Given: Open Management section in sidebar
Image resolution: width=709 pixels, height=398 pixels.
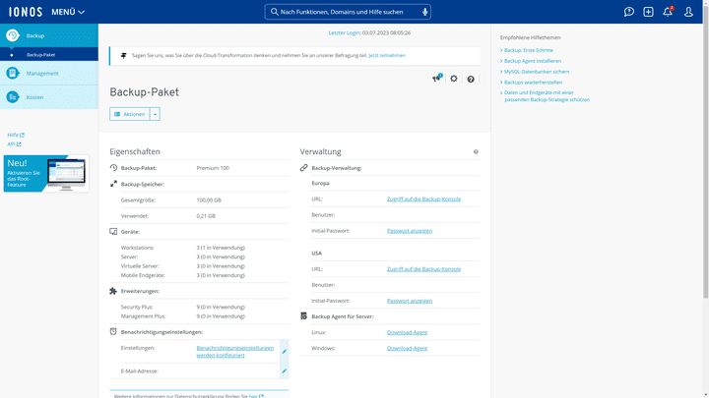Looking at the screenshot, I should coord(42,73).
